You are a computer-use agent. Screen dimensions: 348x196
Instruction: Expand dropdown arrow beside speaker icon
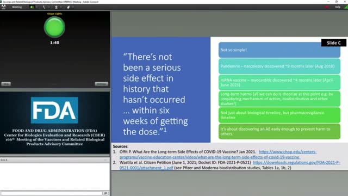(37, 7)
